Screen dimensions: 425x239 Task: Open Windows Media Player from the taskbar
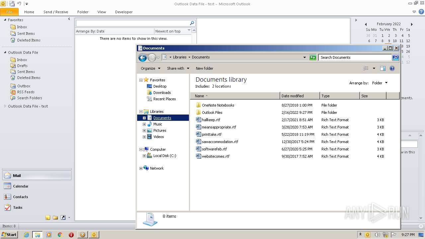point(49,235)
